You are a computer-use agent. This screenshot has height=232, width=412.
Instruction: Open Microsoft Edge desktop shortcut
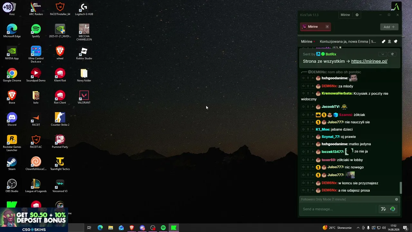click(12, 31)
